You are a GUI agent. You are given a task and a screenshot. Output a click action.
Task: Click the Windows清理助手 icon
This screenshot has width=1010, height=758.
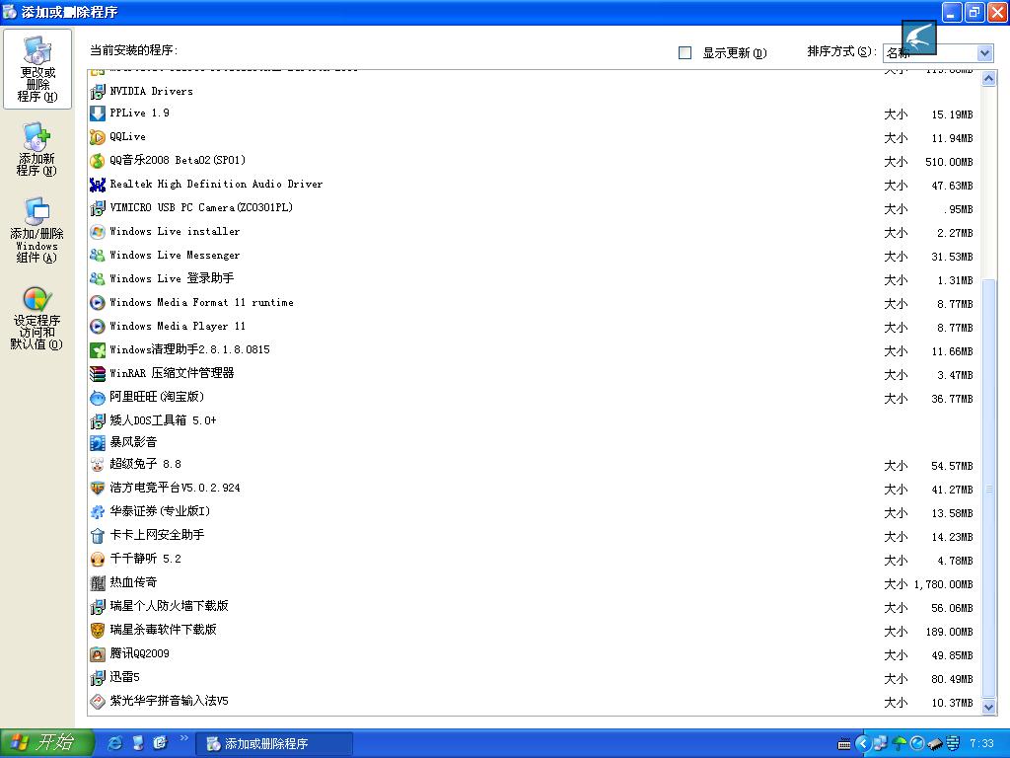98,350
